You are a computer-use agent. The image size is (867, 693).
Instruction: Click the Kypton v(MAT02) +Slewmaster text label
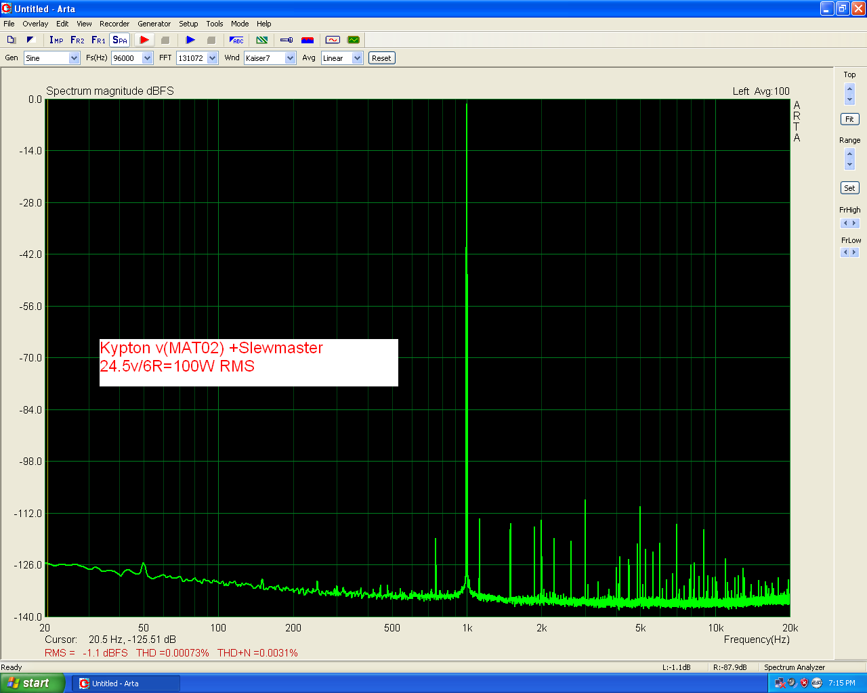[x=211, y=348]
